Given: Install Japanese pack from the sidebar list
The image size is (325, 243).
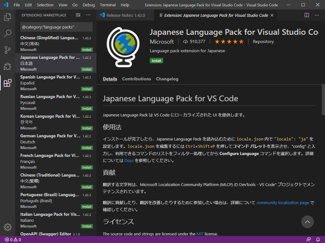Looking at the screenshot, I should click(x=87, y=69).
